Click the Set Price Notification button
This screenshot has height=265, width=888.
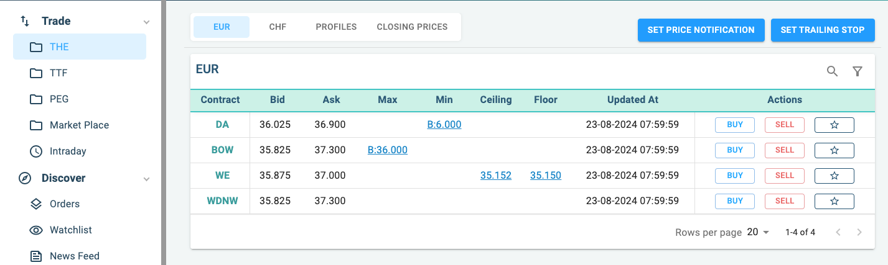[x=701, y=30]
